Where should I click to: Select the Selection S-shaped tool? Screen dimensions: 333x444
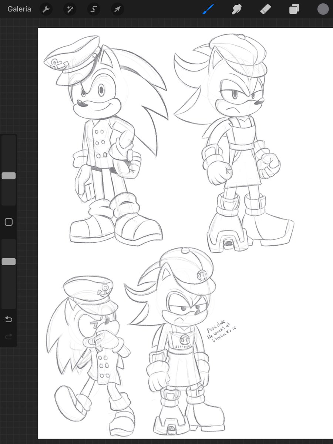(94, 9)
